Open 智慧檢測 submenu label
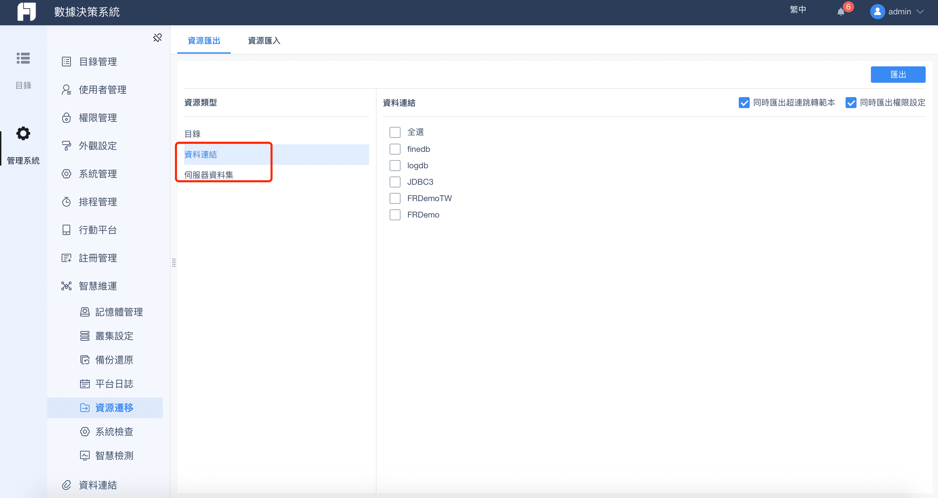Image resolution: width=938 pixels, height=498 pixels. tap(114, 456)
